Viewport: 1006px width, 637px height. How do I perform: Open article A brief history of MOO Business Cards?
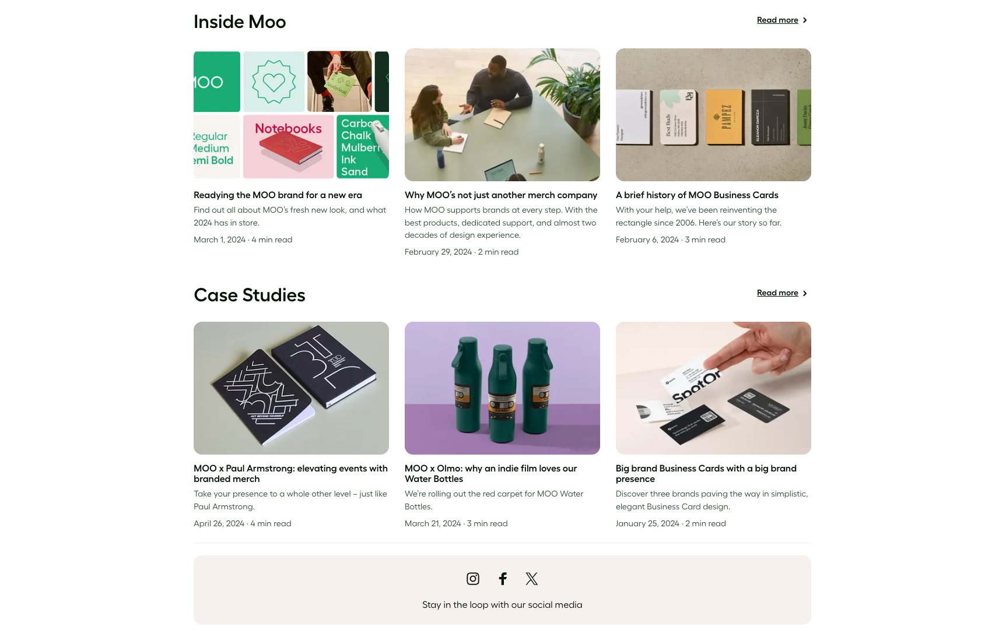point(697,195)
